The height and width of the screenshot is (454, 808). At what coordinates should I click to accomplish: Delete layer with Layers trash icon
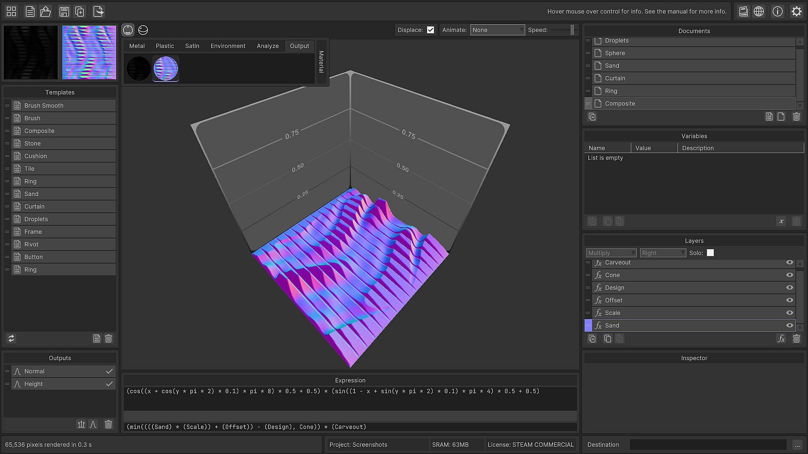[x=796, y=338]
